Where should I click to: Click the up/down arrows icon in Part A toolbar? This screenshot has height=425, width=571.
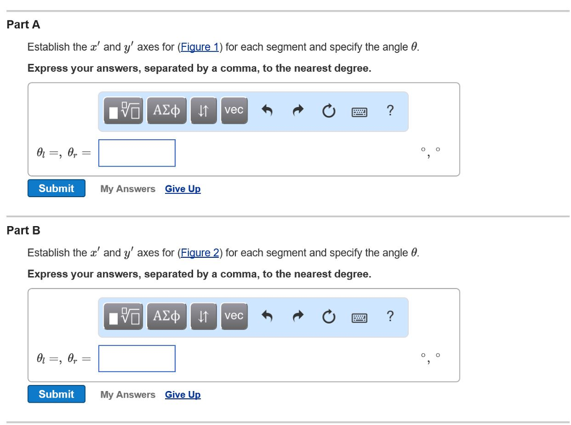click(x=203, y=110)
